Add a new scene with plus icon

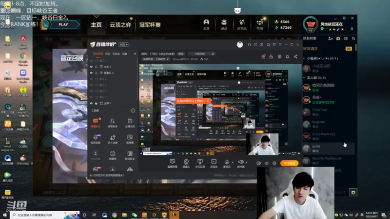[135, 54]
